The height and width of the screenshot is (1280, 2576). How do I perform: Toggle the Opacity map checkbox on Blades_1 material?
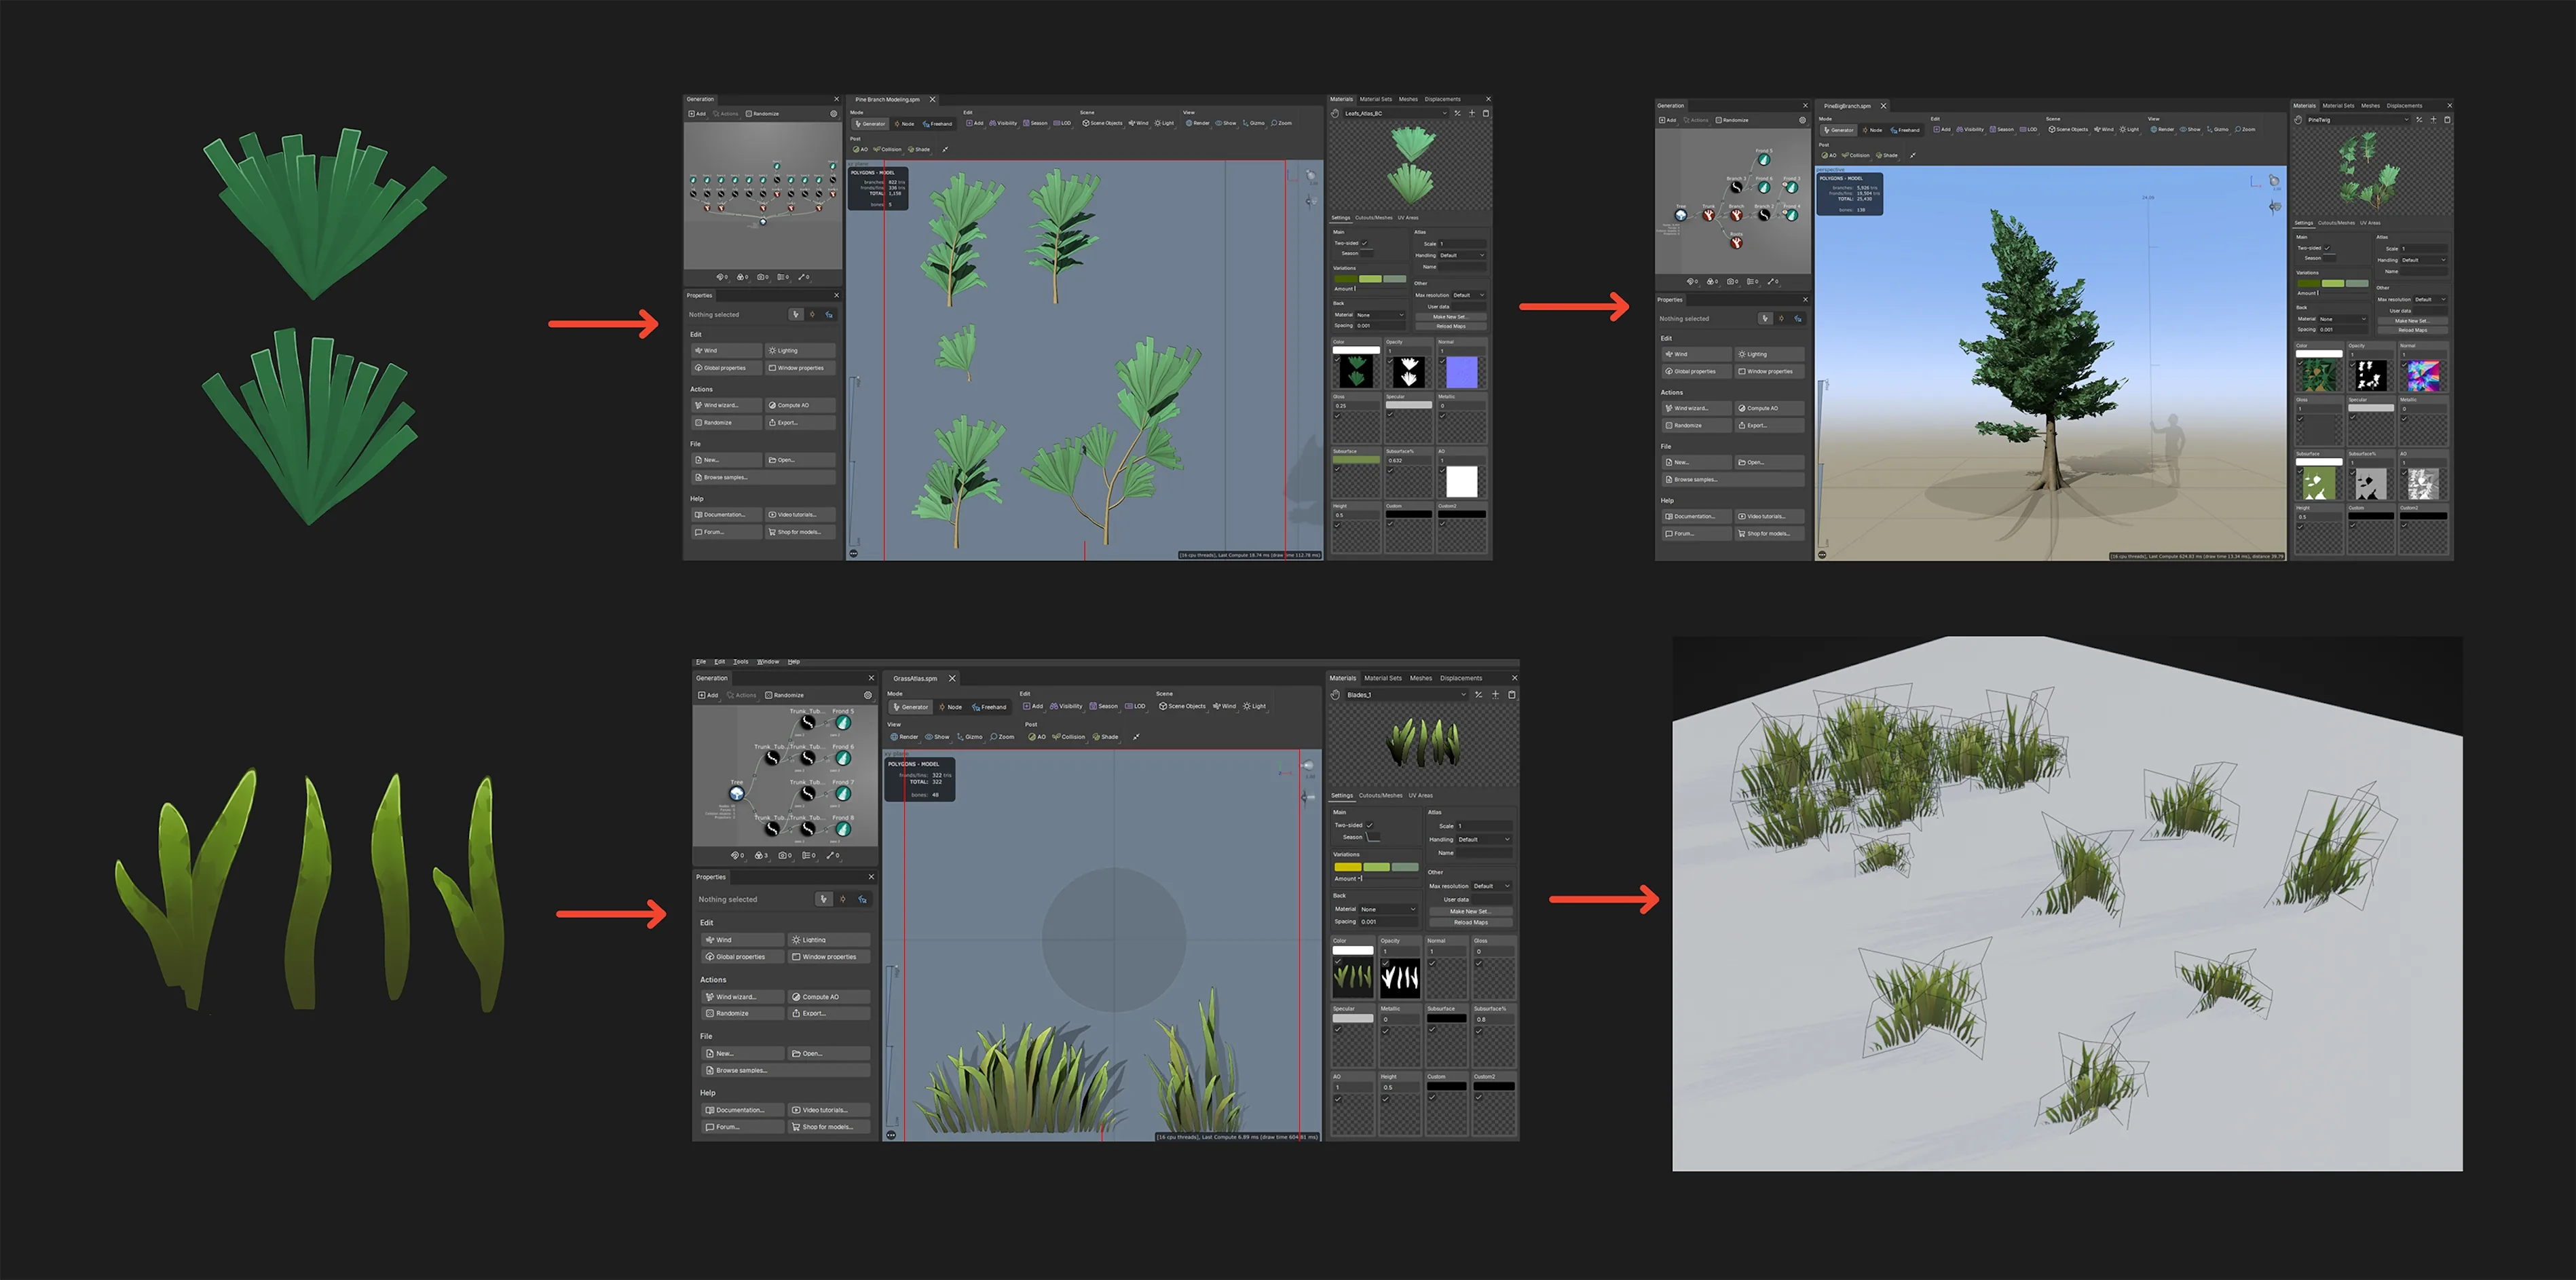coord(1385,962)
